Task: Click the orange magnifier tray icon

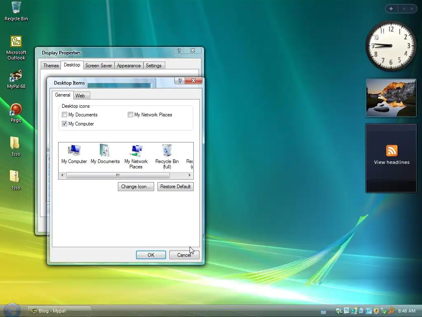Action: click(392, 311)
